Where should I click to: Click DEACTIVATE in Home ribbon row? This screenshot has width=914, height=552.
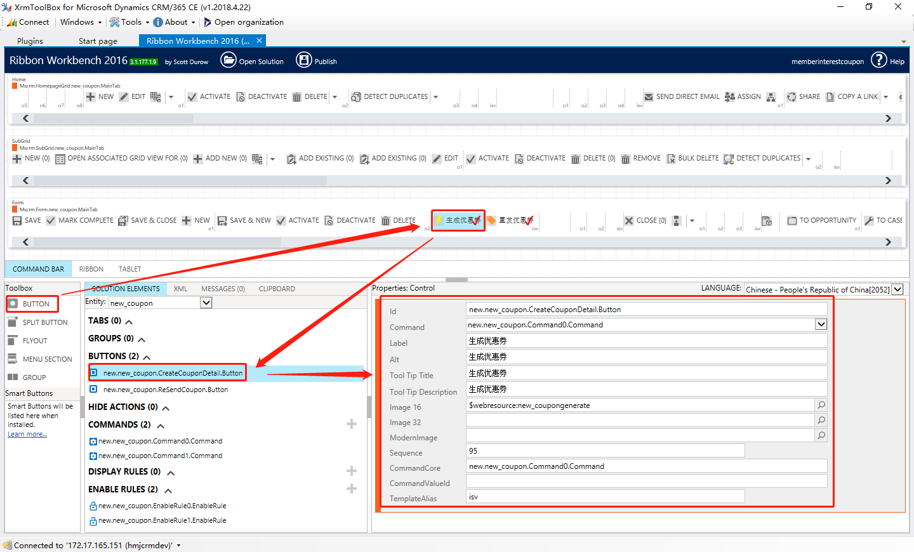(262, 97)
